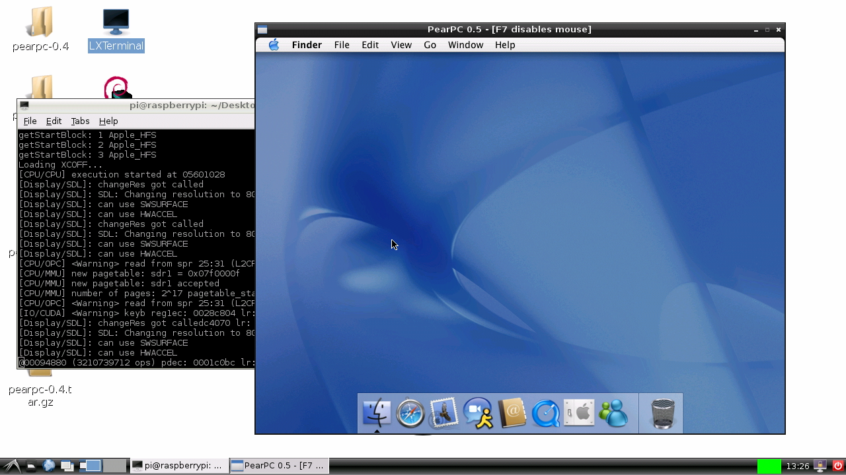
Task: Open the Finder menu in Mac menu bar
Action: pyautogui.click(x=307, y=45)
